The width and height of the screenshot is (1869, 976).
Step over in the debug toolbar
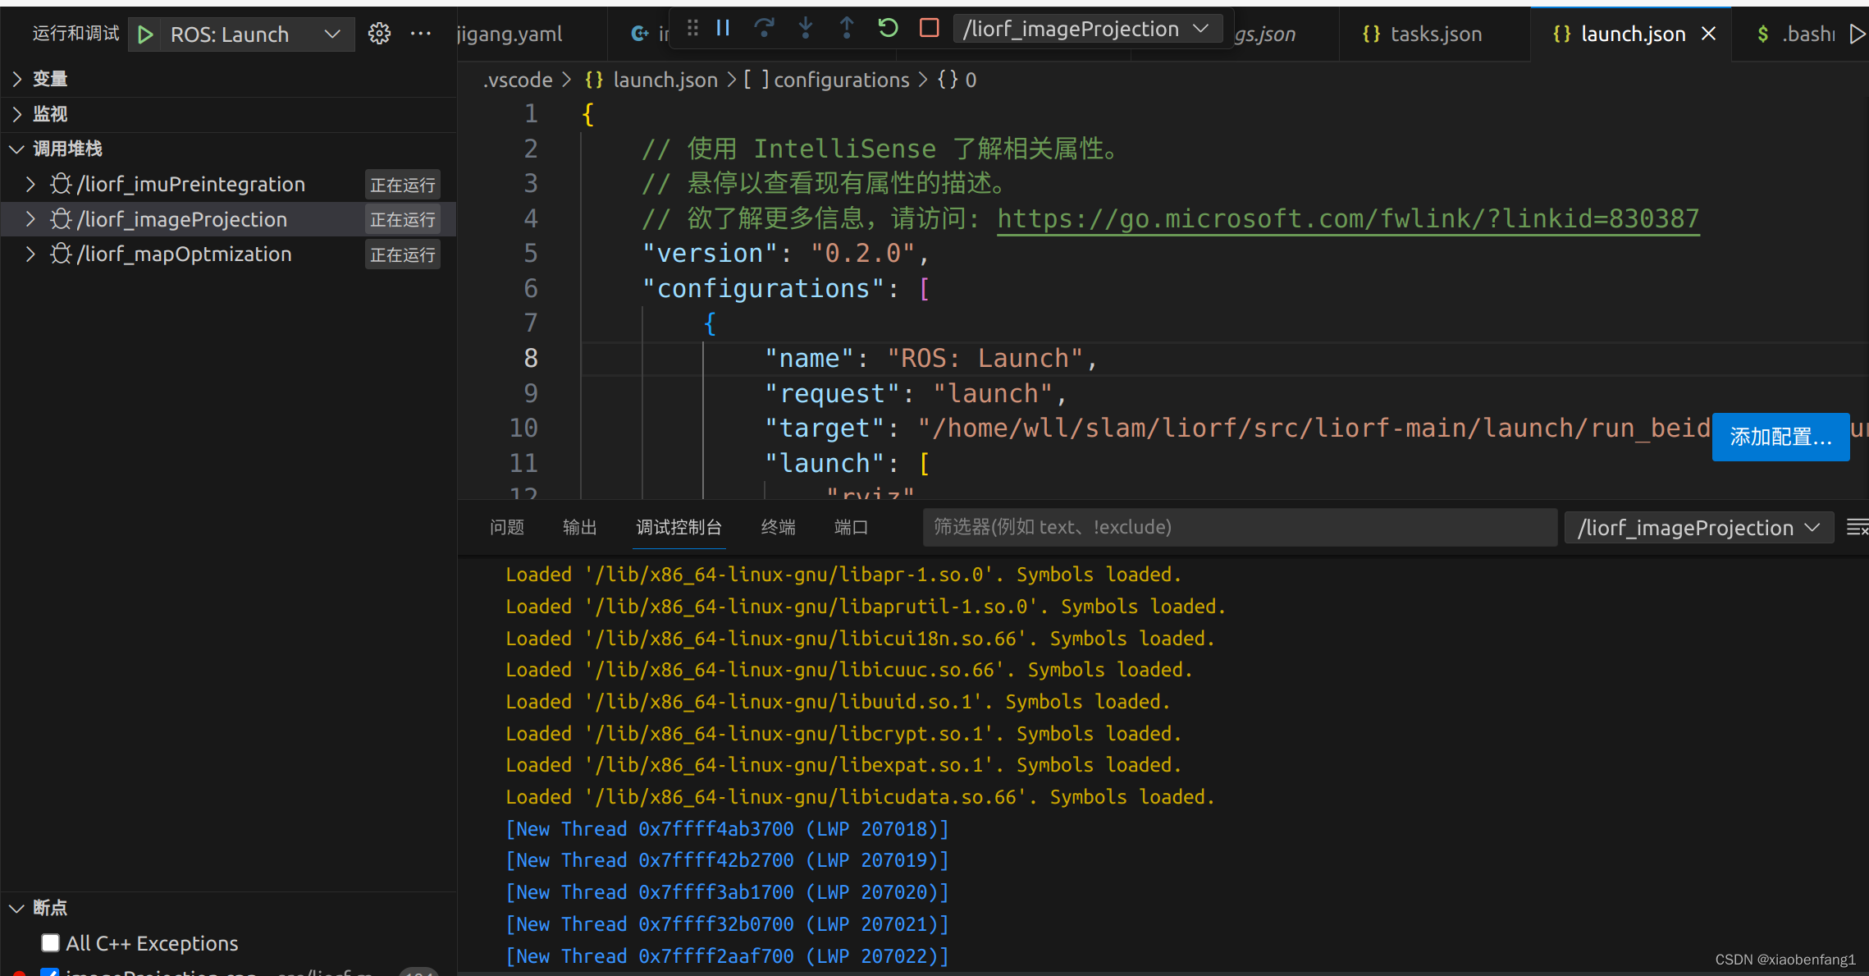pyautogui.click(x=765, y=29)
